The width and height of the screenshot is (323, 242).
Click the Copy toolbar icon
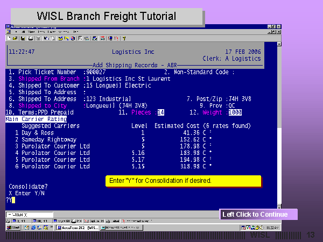(46, 38)
